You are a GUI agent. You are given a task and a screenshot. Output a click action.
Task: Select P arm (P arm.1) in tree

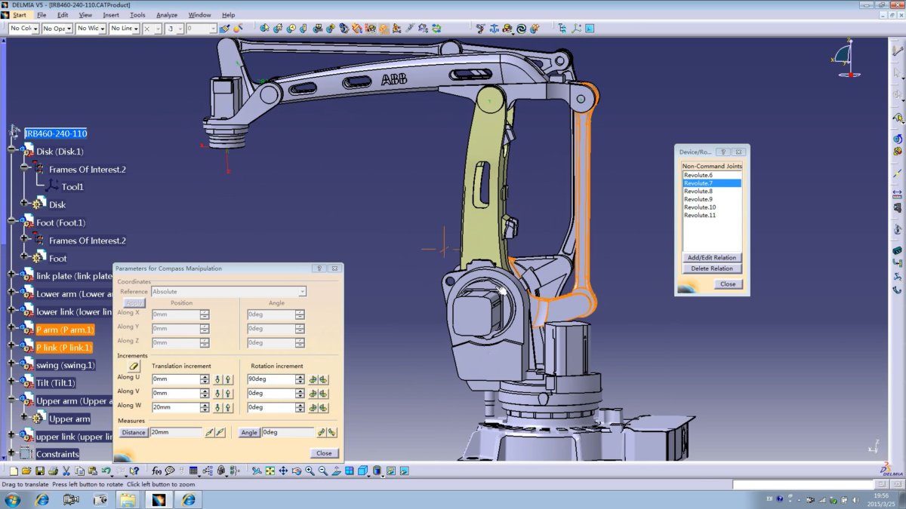[64, 330]
